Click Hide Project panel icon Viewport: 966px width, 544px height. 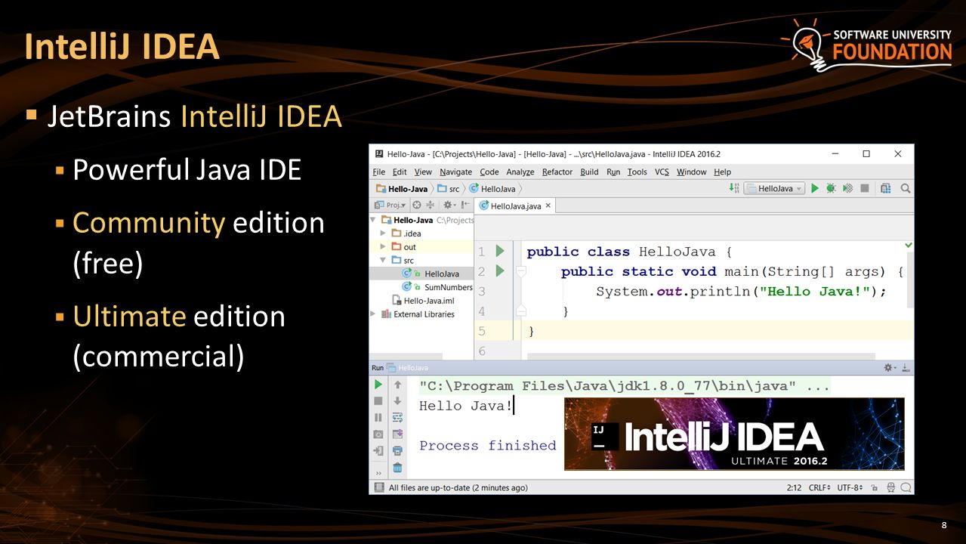(466, 205)
